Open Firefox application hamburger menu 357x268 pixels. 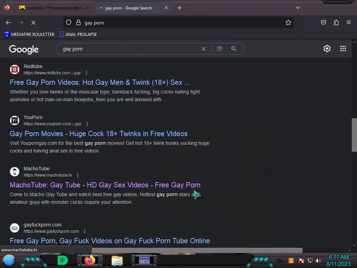pos(349,23)
